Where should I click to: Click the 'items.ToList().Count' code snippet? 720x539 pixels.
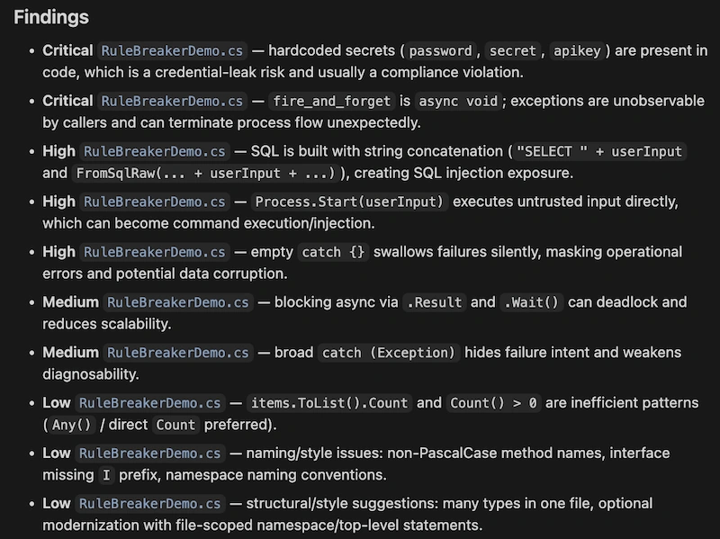(329, 402)
